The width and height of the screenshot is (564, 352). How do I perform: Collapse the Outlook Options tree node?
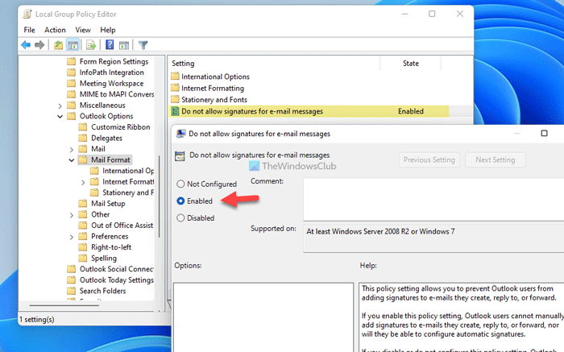tap(60, 117)
